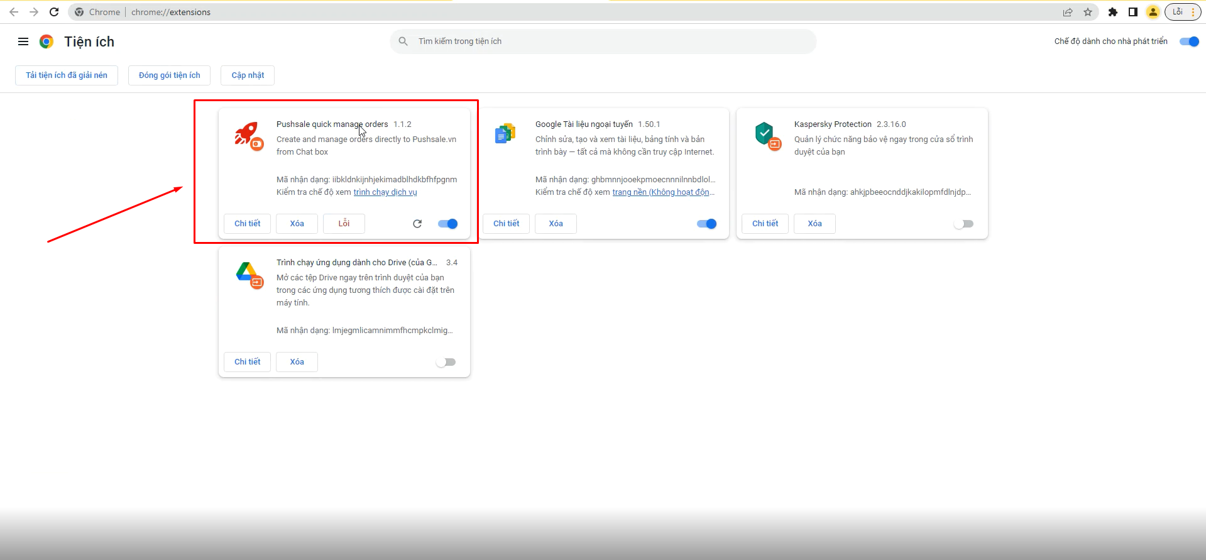
Task: Click the profile avatar icon
Action: point(1153,12)
